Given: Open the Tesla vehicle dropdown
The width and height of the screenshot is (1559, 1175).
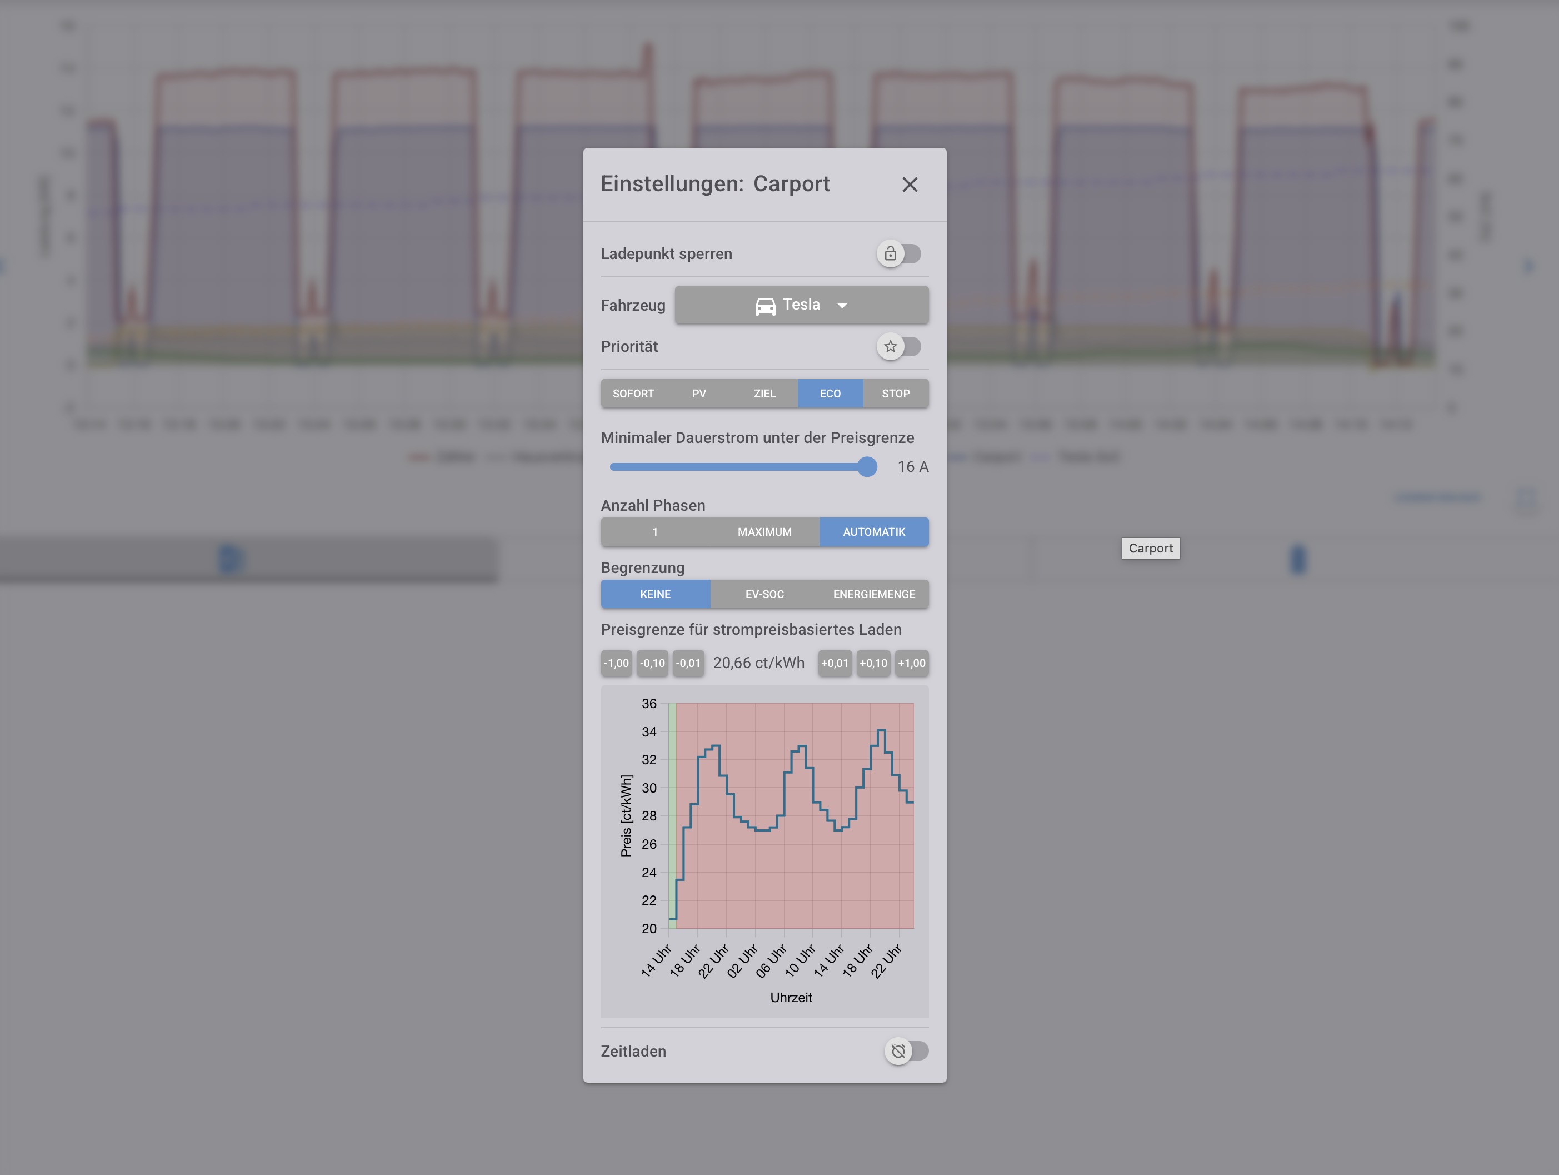Looking at the screenshot, I should [801, 305].
